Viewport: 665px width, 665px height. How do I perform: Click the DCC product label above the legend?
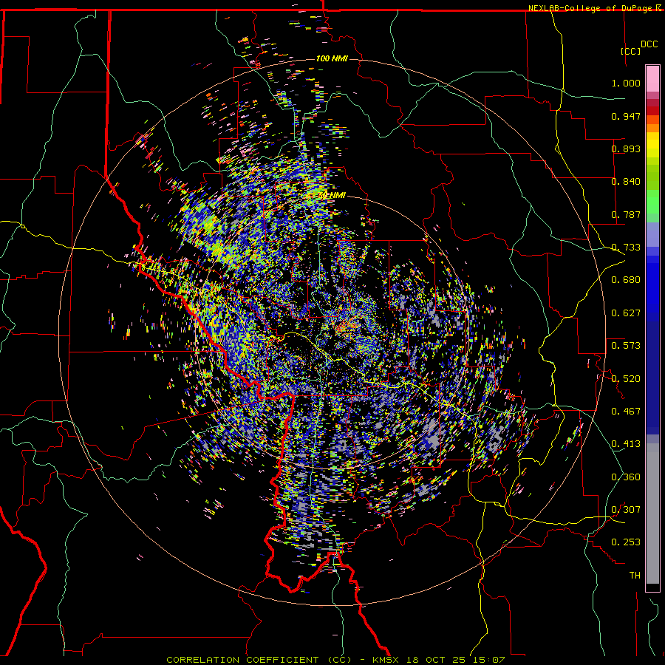(x=649, y=44)
